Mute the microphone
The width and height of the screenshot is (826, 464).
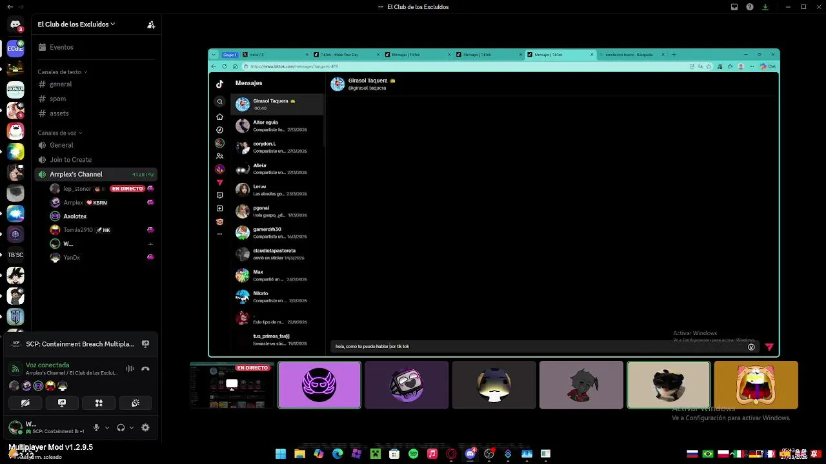pos(96,428)
